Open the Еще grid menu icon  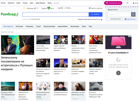pyautogui.click(x=55, y=3)
